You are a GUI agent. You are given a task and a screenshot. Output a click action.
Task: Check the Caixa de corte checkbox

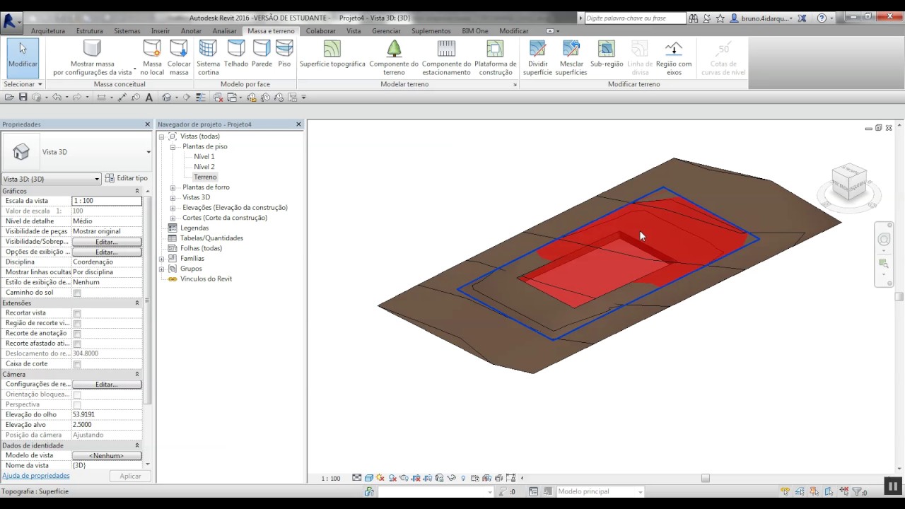click(x=77, y=364)
